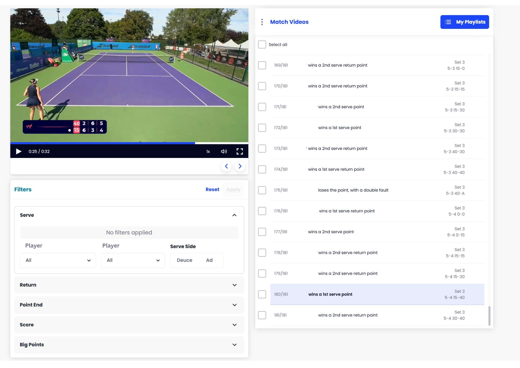The height and width of the screenshot is (368, 520).
Task: Check the box for point 181/181
Action: [262, 315]
